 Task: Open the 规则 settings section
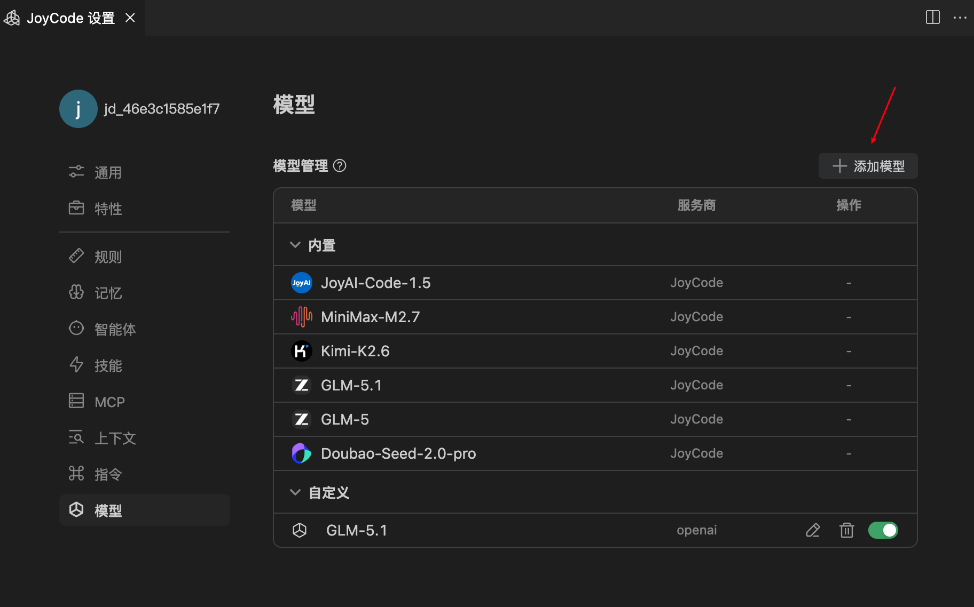click(144, 257)
